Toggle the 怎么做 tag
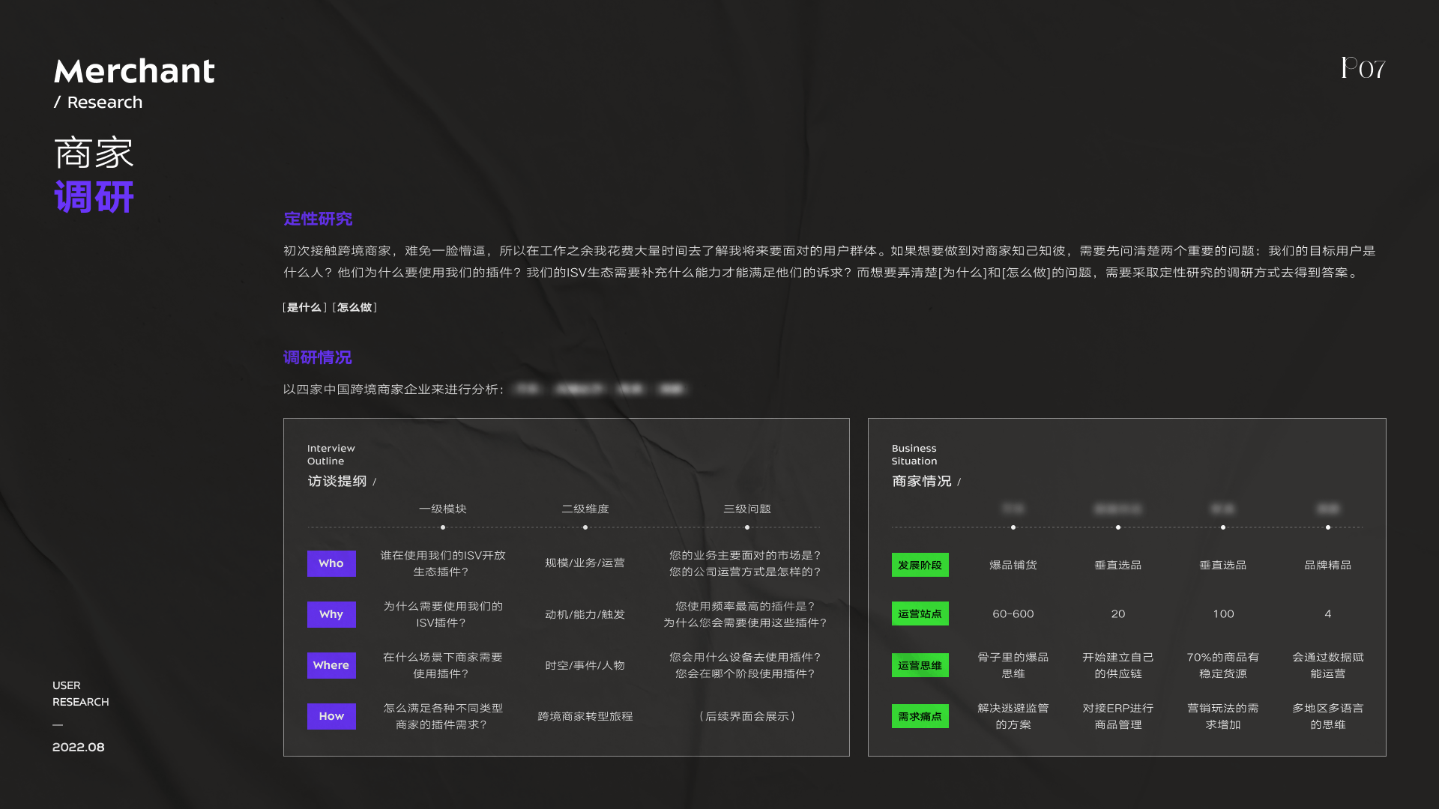Image resolution: width=1439 pixels, height=809 pixels. tap(355, 307)
